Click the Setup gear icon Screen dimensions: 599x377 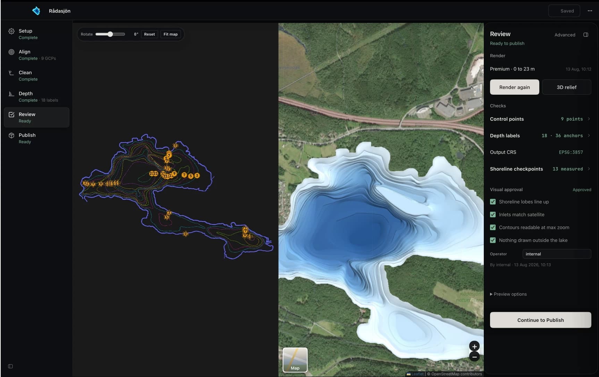click(x=11, y=31)
